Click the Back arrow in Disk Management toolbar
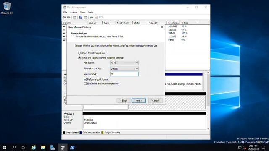 point(64,17)
